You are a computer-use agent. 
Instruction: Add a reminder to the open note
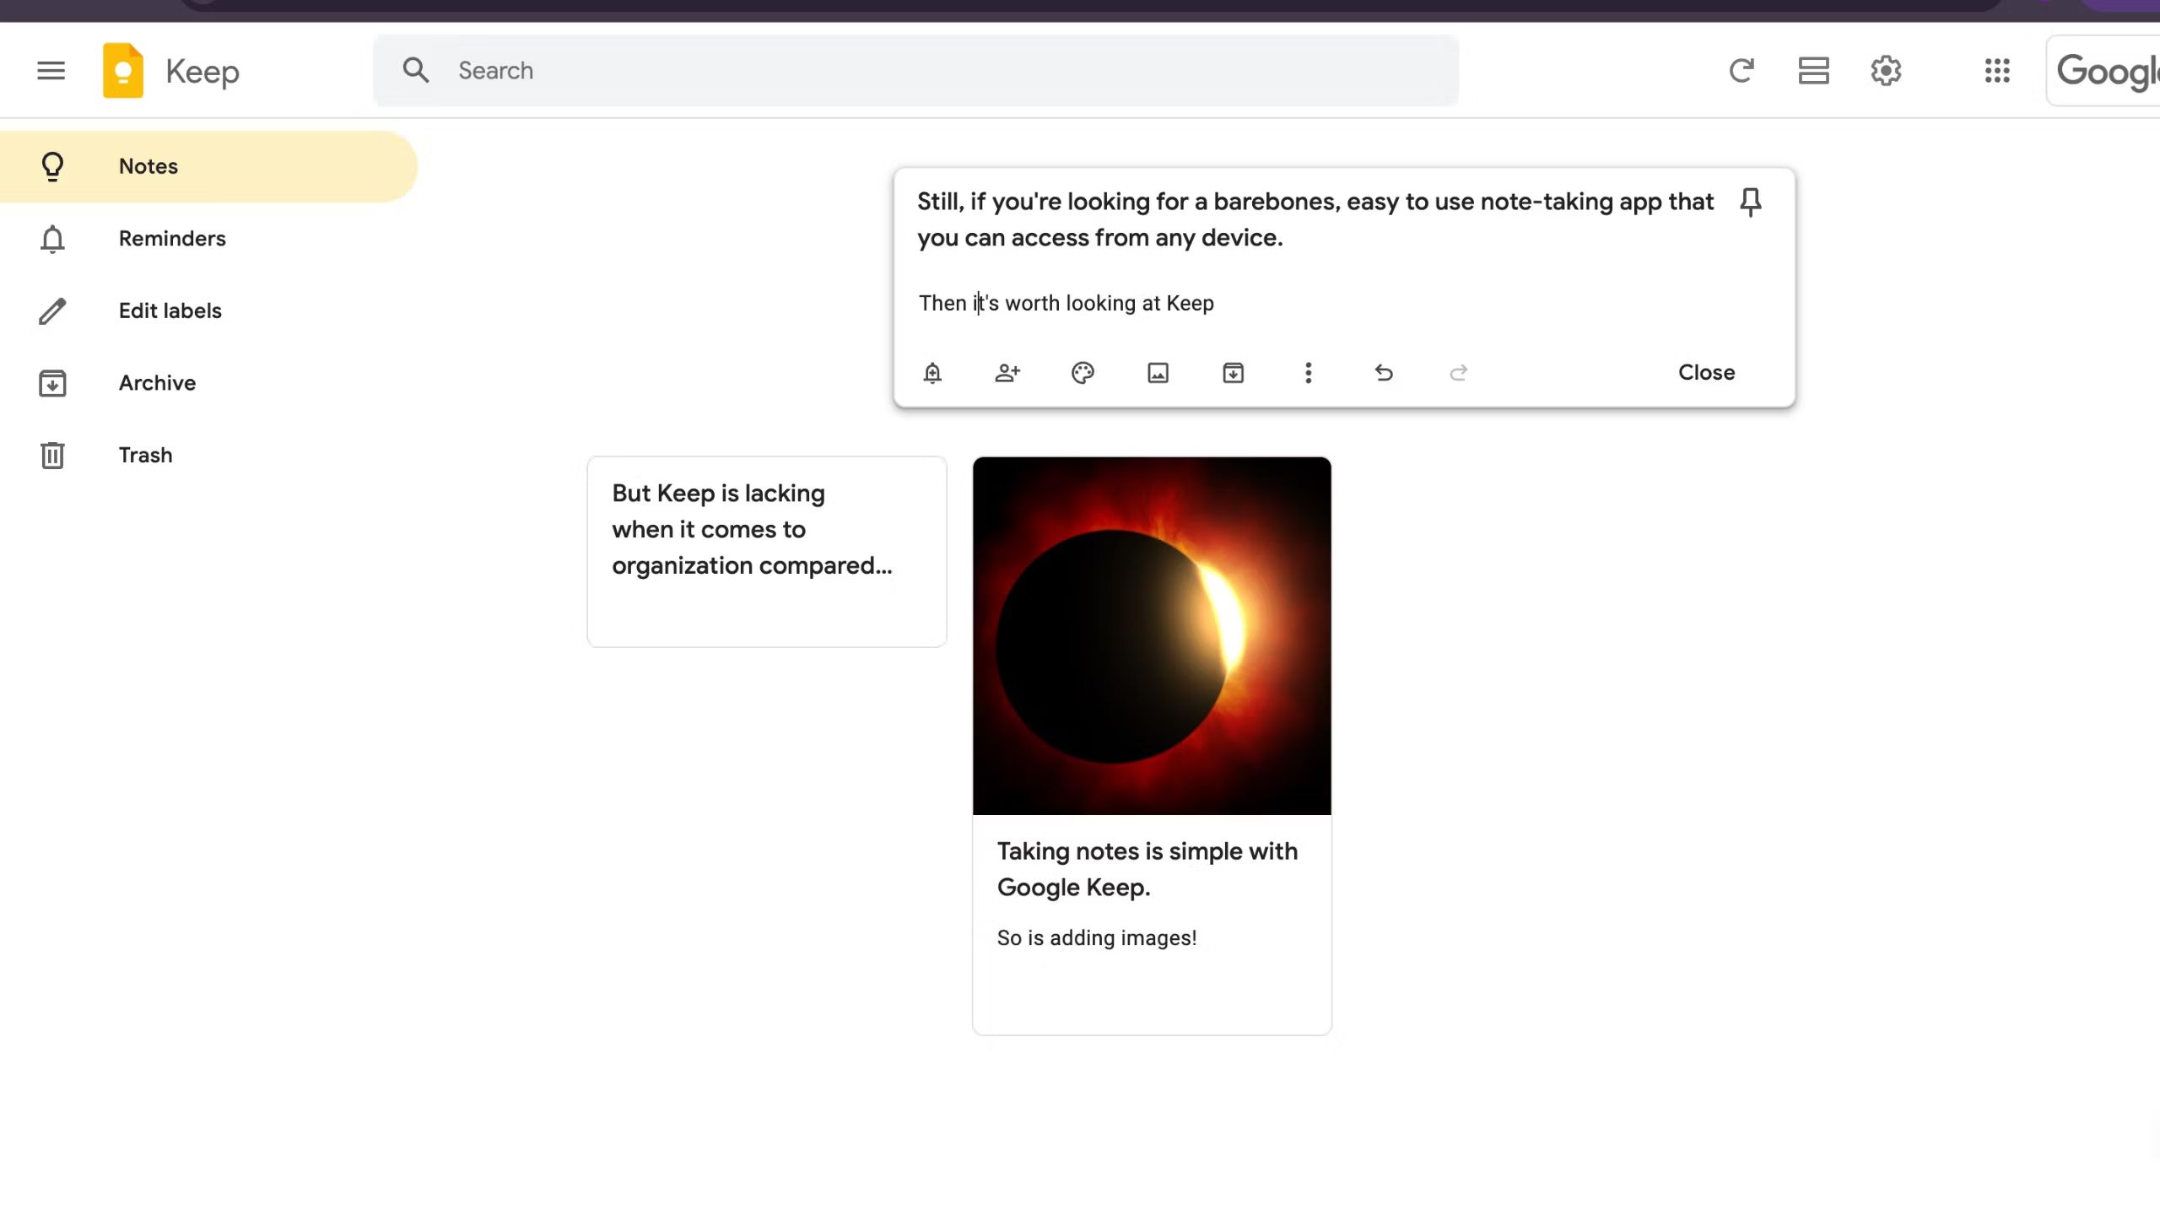[x=931, y=372]
